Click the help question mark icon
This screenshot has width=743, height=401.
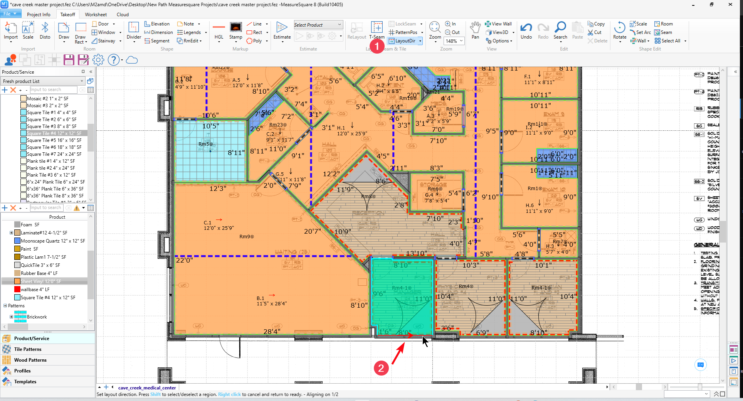(113, 60)
